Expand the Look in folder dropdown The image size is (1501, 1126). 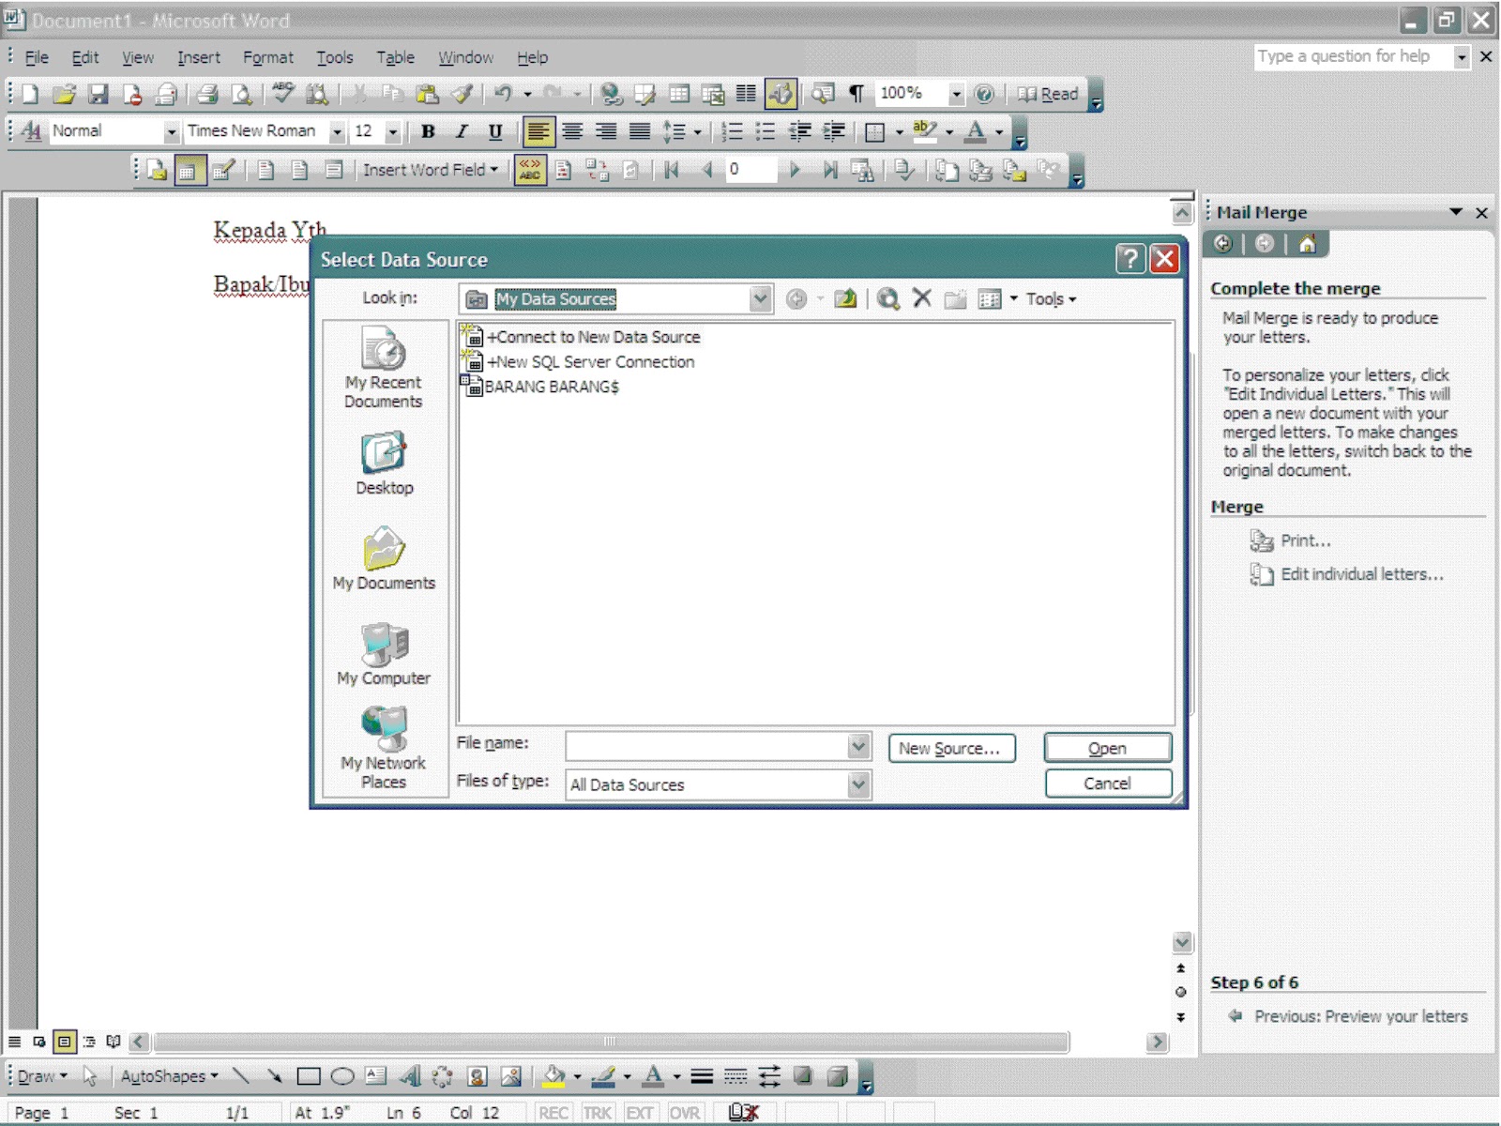(x=760, y=299)
